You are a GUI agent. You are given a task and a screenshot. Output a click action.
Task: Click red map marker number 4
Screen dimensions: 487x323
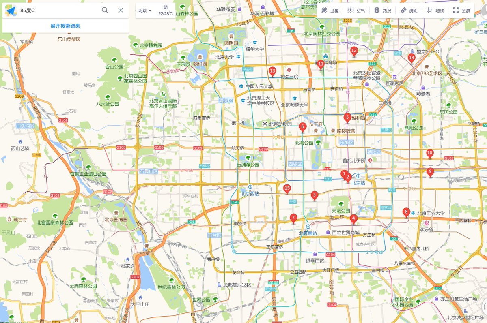tap(353, 219)
